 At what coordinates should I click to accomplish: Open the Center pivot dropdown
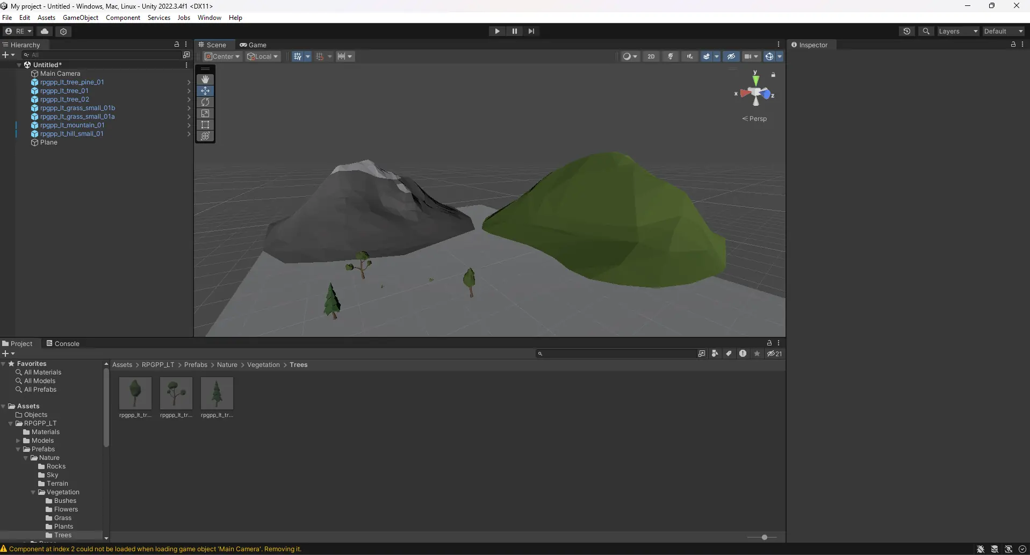click(x=222, y=56)
